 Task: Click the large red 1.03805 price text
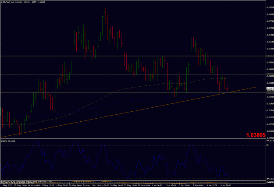[x=256, y=135]
